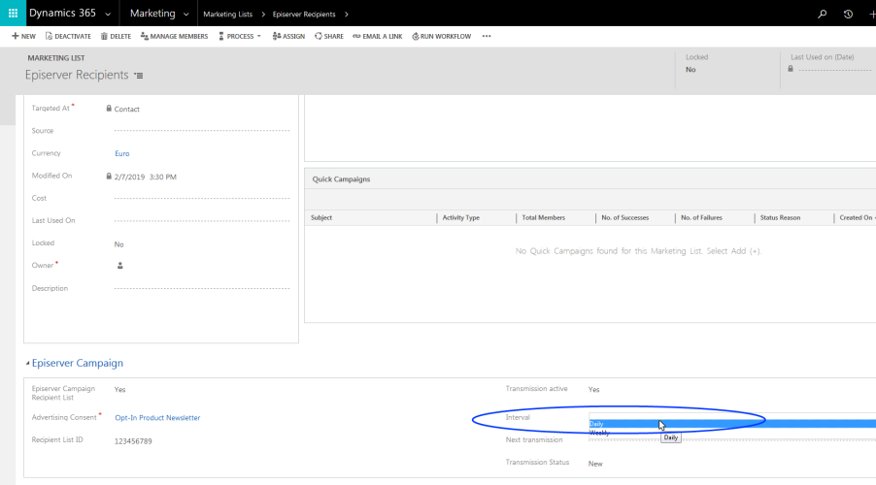Click DELETE in the command bar
The image size is (876, 485).
[x=116, y=36]
